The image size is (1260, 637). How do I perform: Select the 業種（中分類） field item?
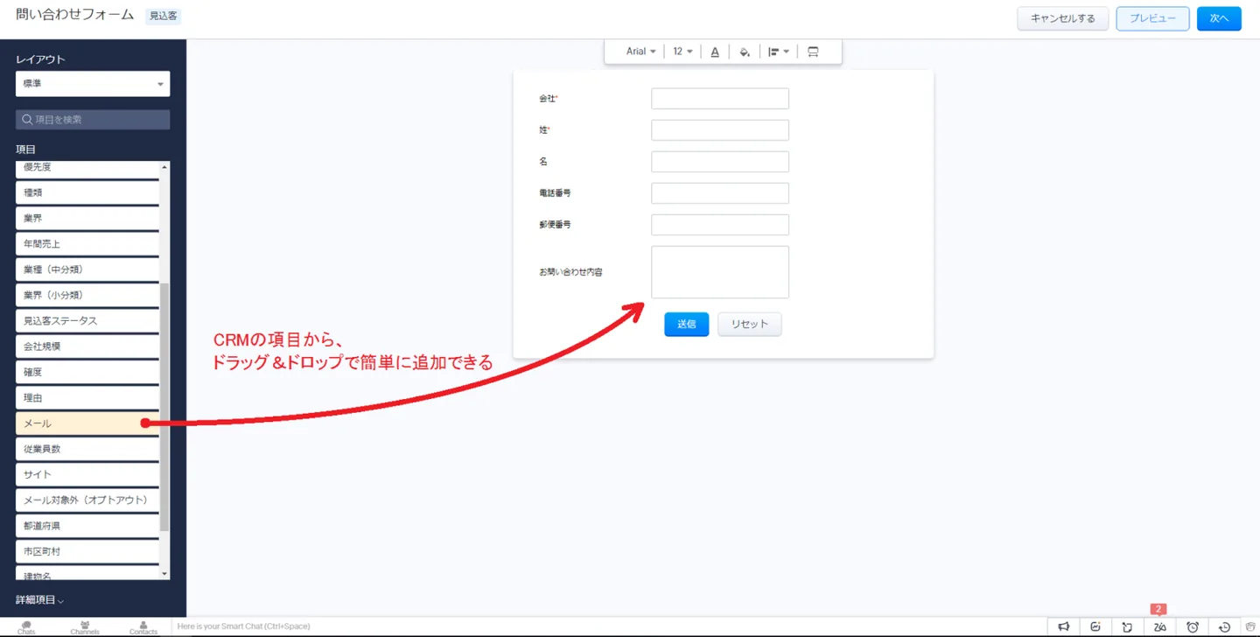pos(87,269)
